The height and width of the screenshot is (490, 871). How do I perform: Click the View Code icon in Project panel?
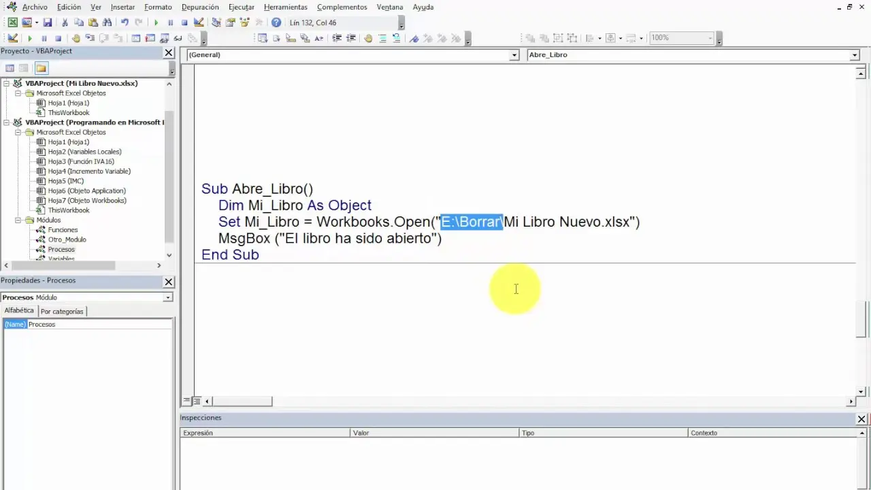point(10,68)
